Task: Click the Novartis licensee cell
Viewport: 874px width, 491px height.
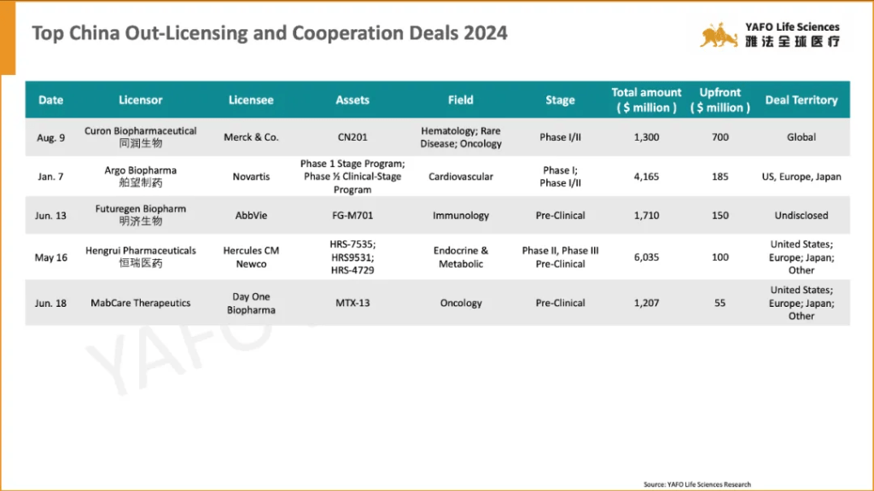Action: point(251,176)
